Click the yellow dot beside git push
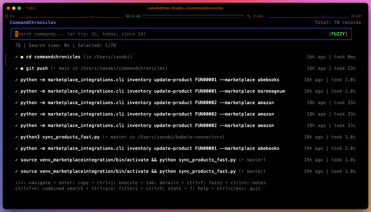Viewport: 371px width, 212px height. 22,69
